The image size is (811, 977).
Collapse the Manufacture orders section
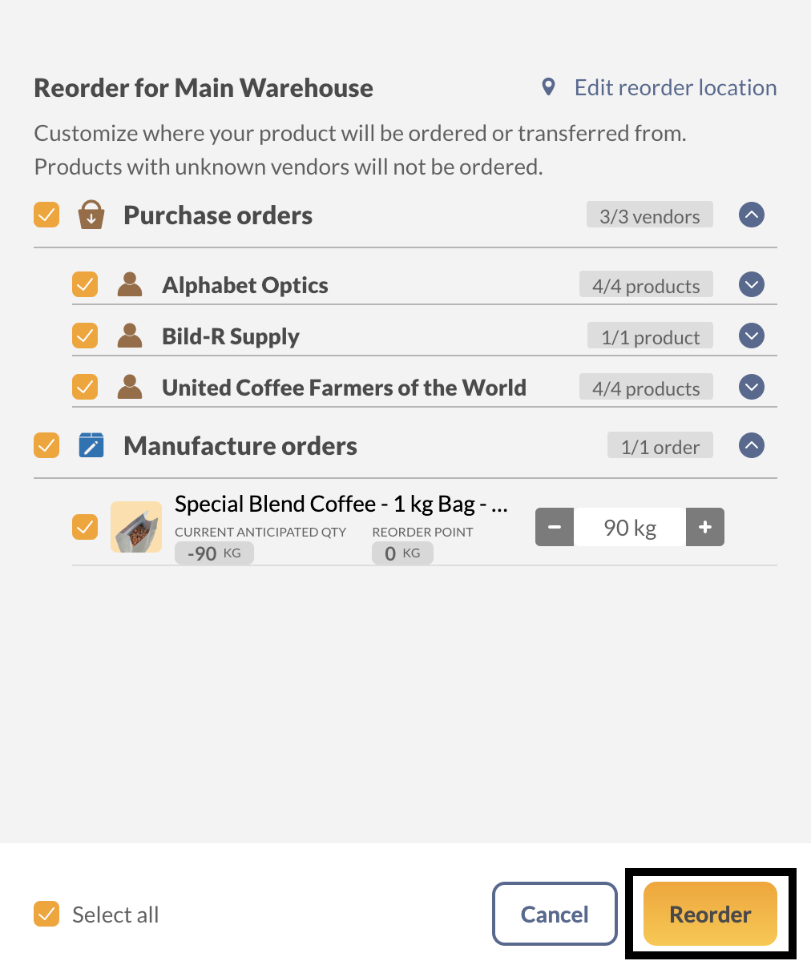coord(752,445)
